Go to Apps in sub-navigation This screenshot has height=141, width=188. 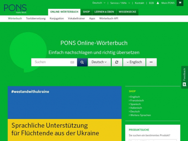(92, 18)
